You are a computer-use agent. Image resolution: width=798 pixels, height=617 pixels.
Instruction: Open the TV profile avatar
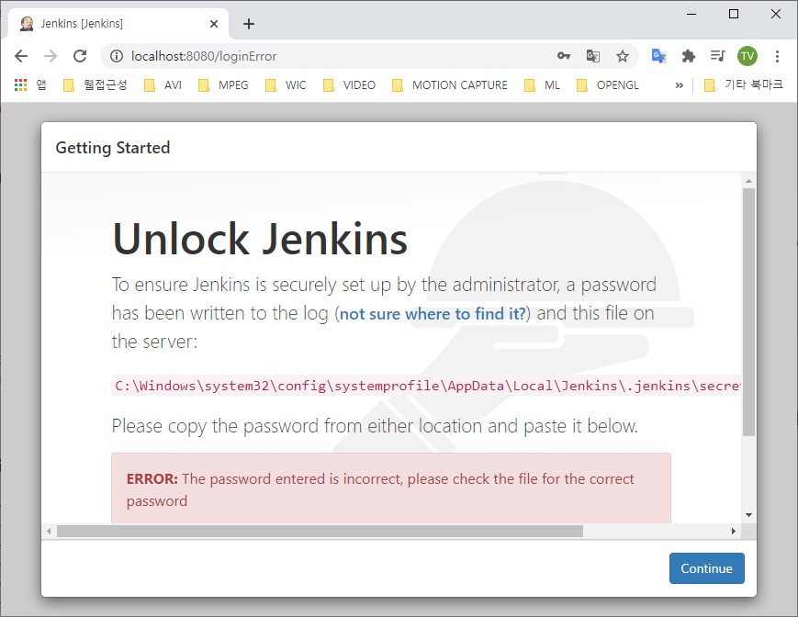[x=747, y=56]
